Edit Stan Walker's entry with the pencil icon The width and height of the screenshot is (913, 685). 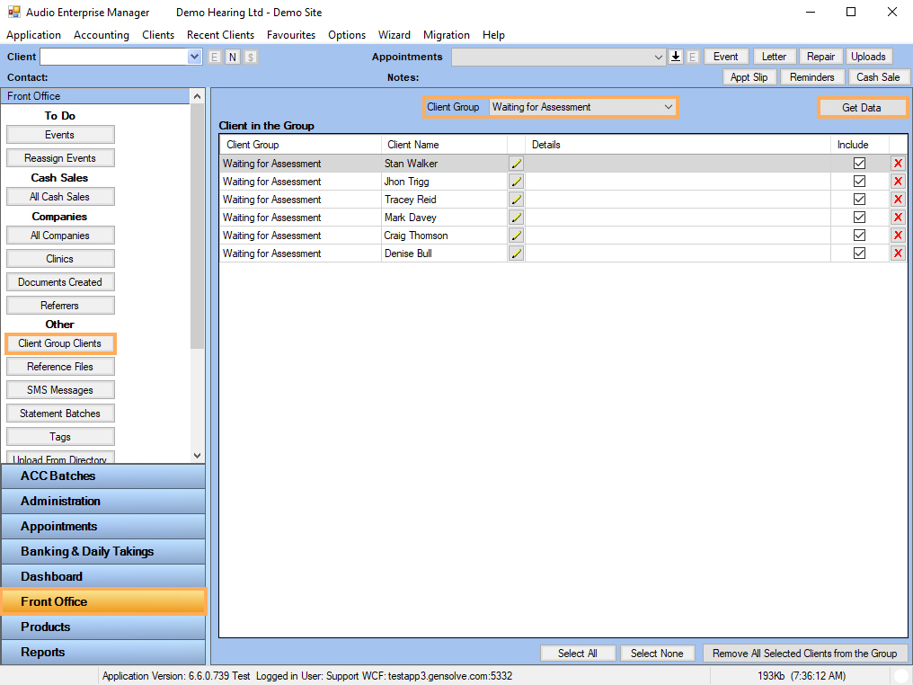coord(516,163)
